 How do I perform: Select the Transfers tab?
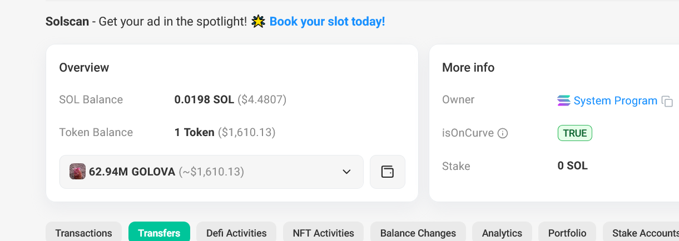[159, 233]
